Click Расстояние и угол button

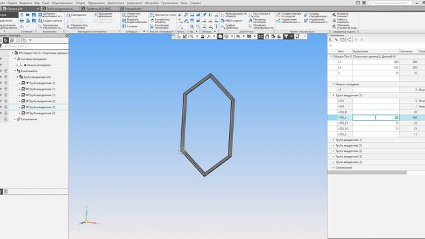(260, 15)
